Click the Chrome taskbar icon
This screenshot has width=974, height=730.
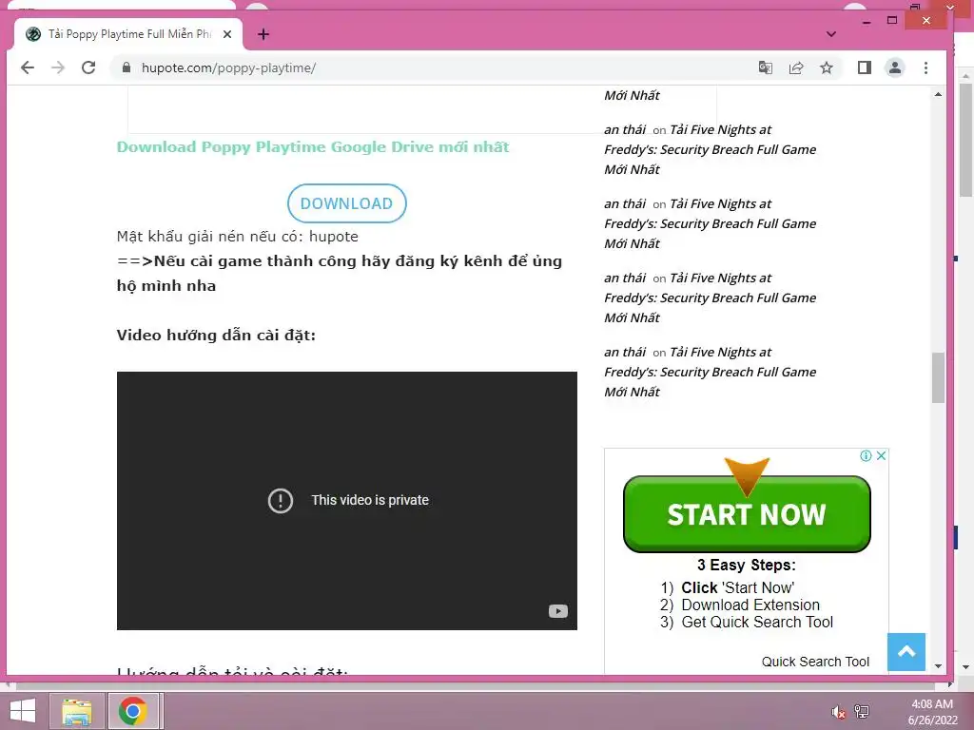pyautogui.click(x=133, y=711)
